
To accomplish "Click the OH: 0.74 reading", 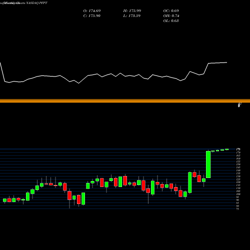I will click(x=171, y=16).
